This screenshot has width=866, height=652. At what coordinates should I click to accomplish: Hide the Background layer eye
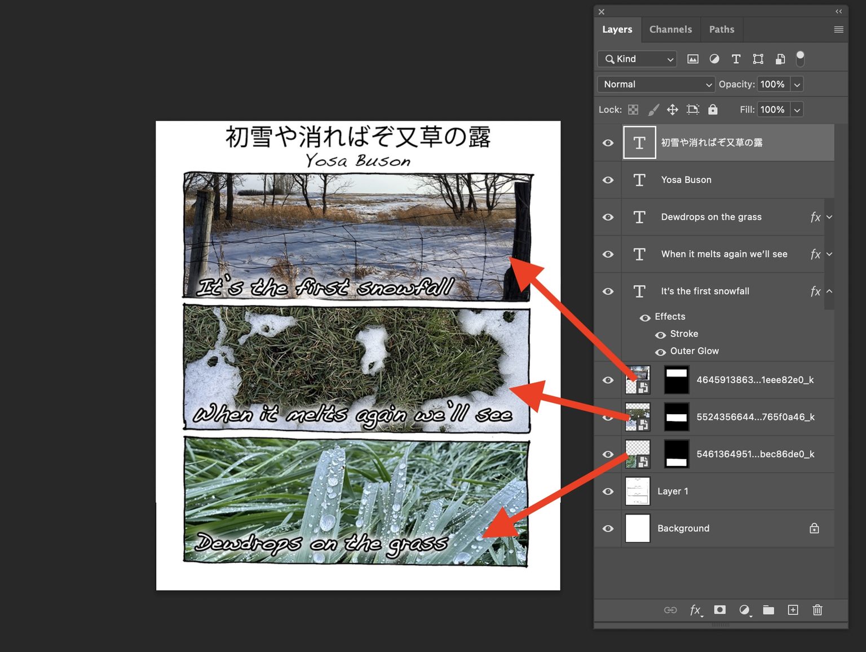(x=608, y=529)
